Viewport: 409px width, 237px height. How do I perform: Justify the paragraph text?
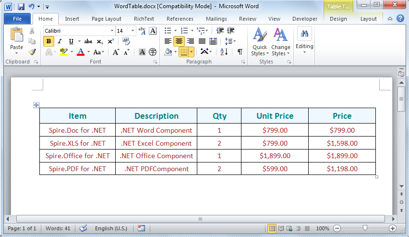point(202,41)
